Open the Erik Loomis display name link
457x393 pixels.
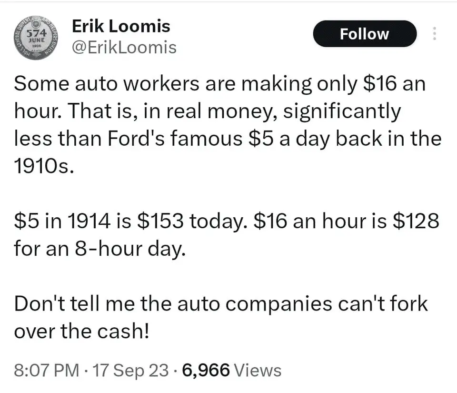120,26
